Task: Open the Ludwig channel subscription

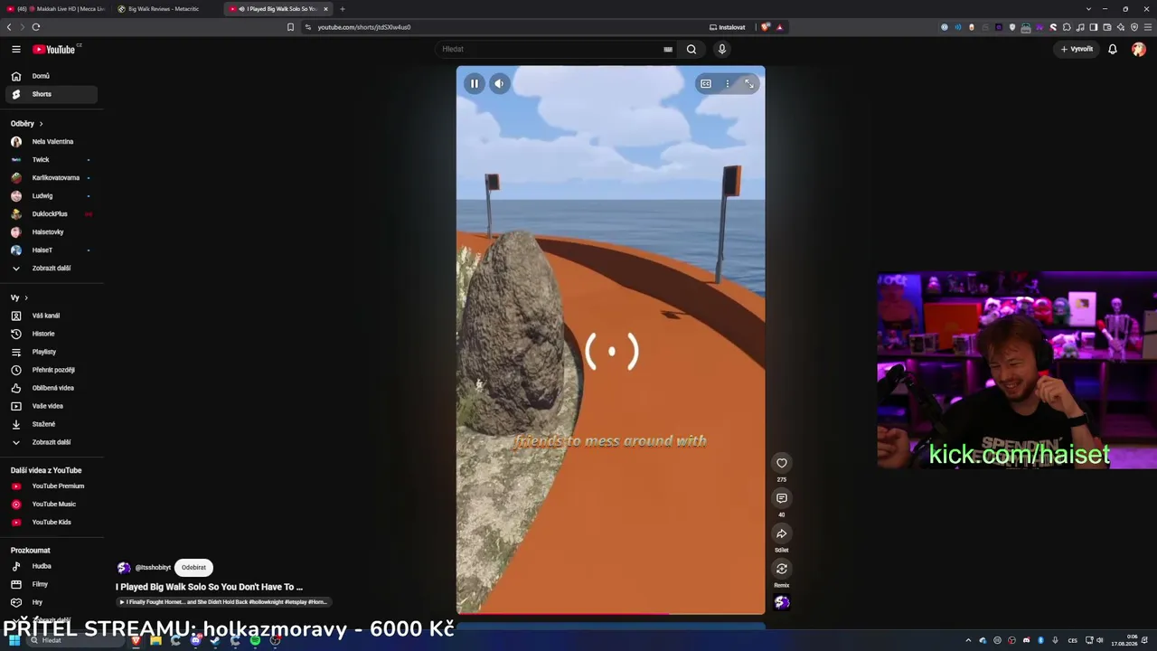Action: click(52, 196)
